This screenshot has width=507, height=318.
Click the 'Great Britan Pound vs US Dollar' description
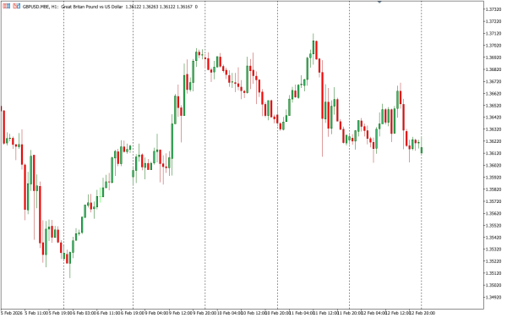(92, 7)
